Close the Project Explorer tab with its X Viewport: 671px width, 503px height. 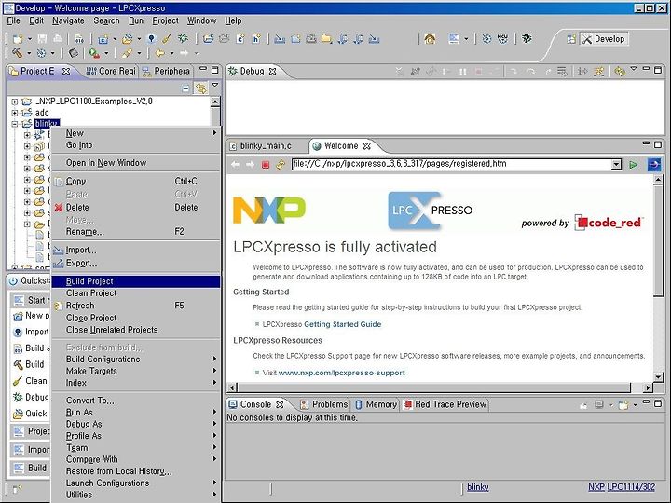pos(66,72)
